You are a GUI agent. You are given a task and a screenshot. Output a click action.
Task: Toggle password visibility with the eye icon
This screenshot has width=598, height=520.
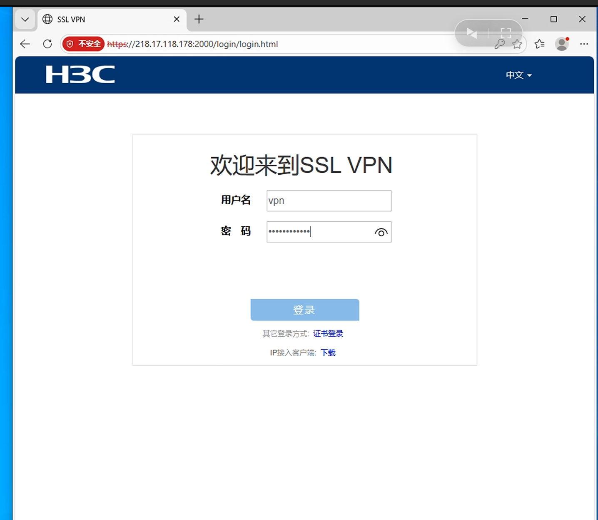381,232
